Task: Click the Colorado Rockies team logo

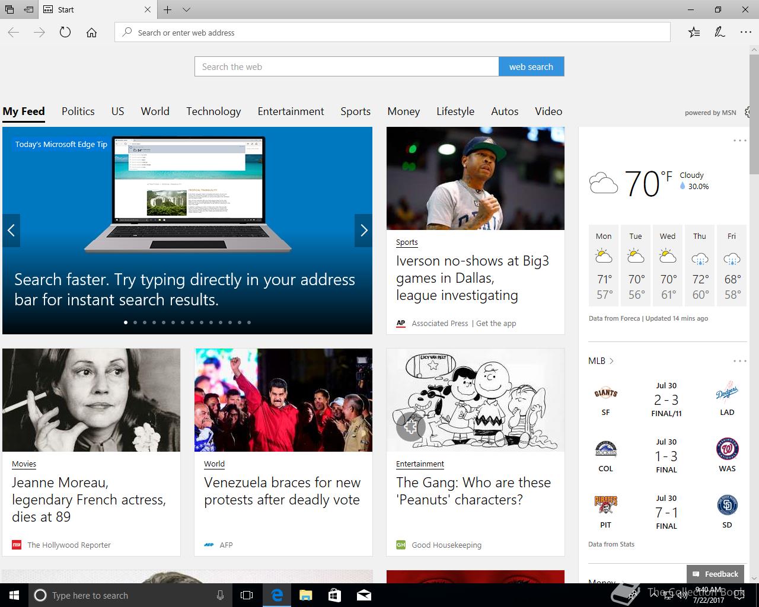Action: click(x=605, y=450)
